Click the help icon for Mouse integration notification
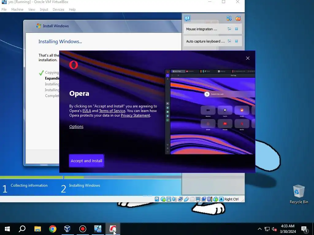314x235 pixels. [x=229, y=29]
